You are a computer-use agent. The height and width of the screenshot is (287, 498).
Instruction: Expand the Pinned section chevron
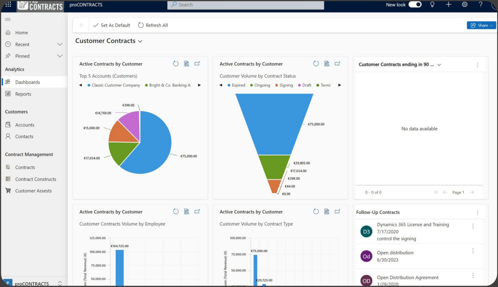click(60, 56)
